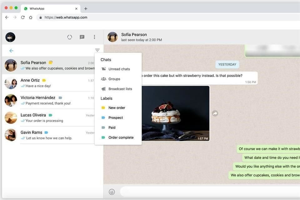Click the green swatch next to Order complete
Screen dimensions: 300x200
click(x=103, y=137)
